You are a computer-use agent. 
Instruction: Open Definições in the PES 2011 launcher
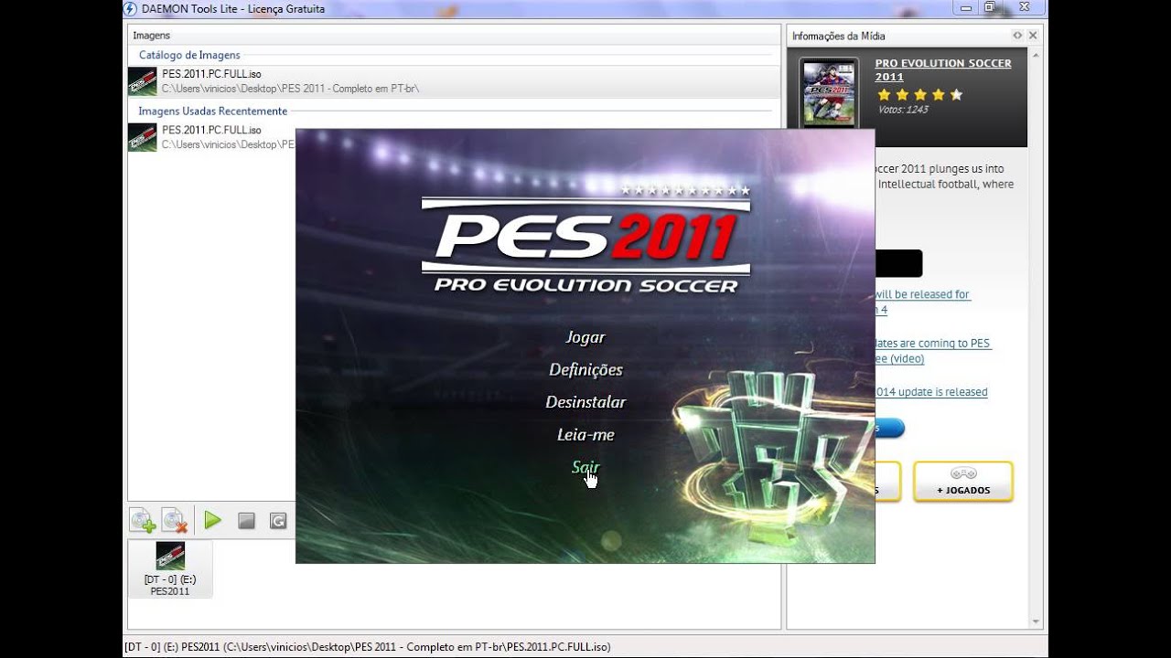[585, 369]
